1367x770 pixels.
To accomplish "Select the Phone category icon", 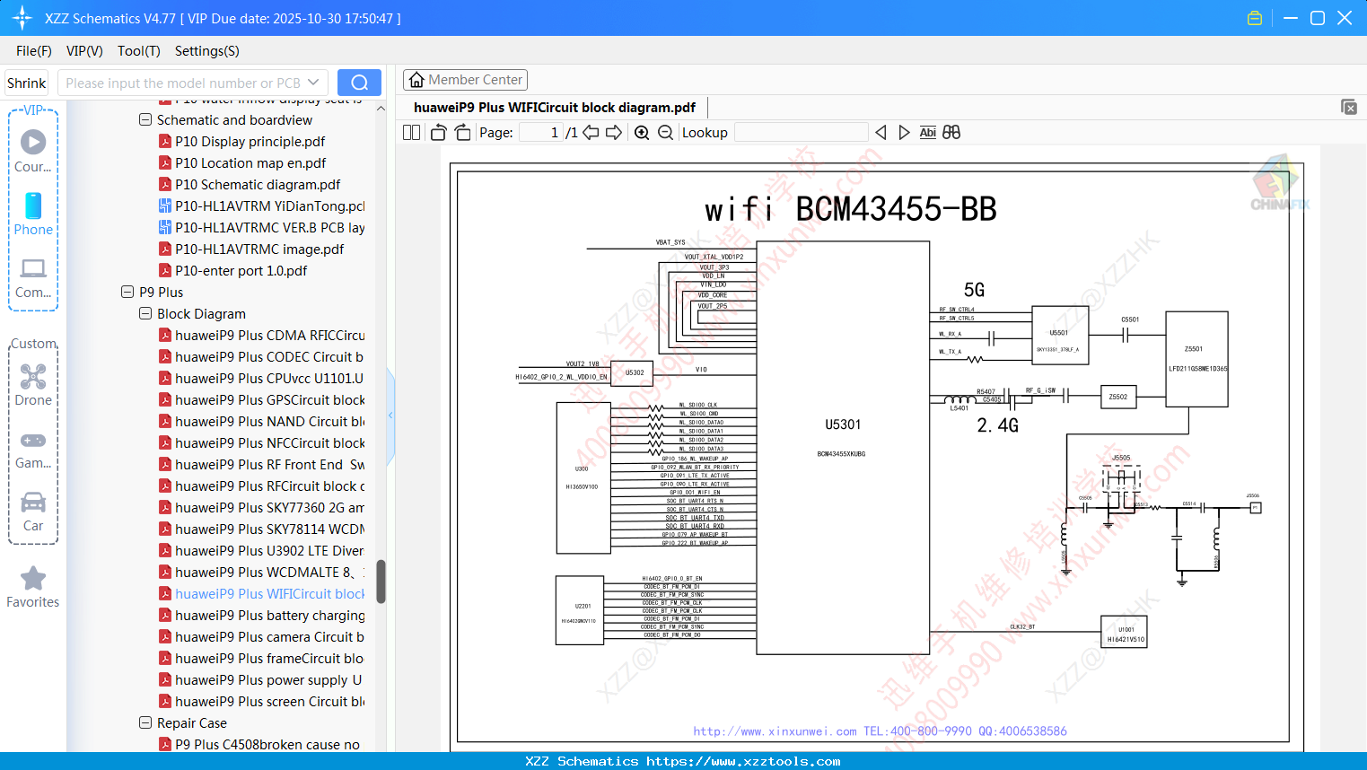I will point(33,214).
